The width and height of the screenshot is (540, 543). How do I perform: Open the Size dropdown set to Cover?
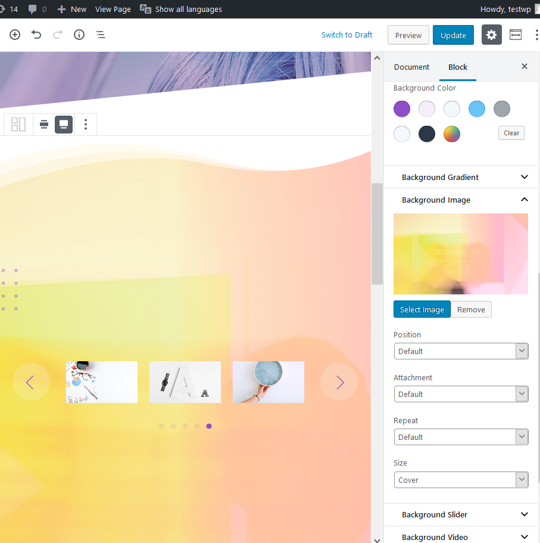pos(461,480)
